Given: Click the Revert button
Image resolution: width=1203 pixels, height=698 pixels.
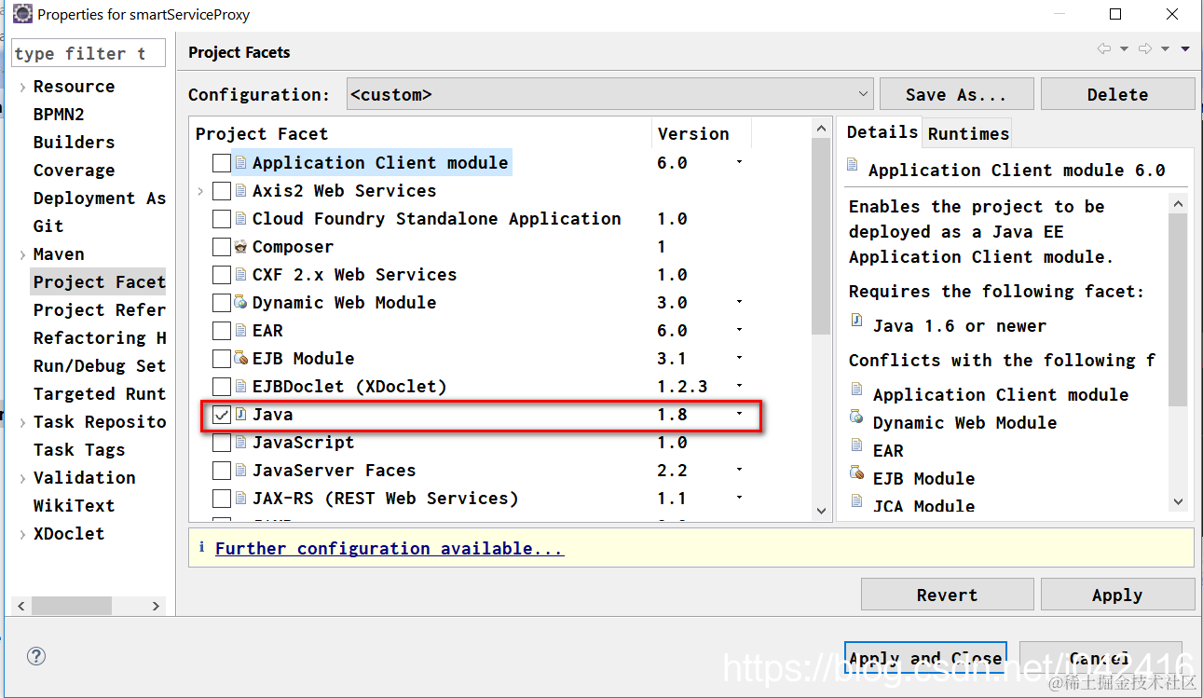Looking at the screenshot, I should (x=947, y=595).
